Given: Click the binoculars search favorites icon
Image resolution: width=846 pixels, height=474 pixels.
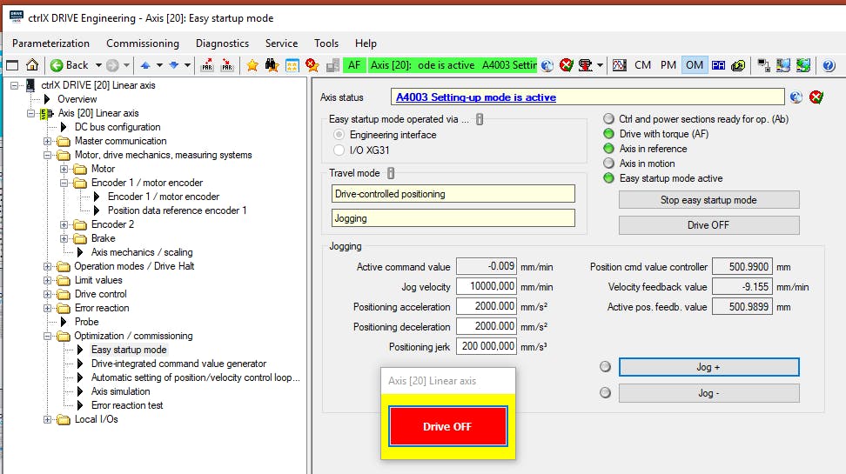Looking at the screenshot, I should 272,65.
